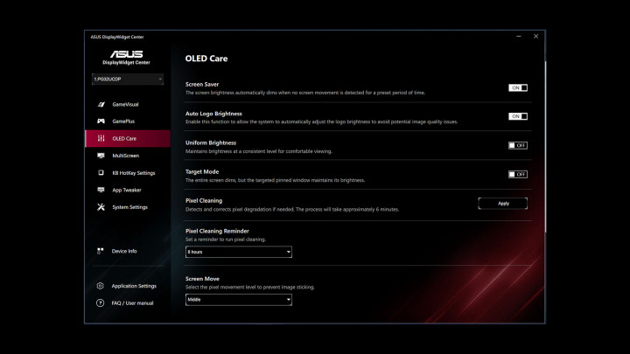Click the GameVisual sidebar icon

pyautogui.click(x=101, y=104)
